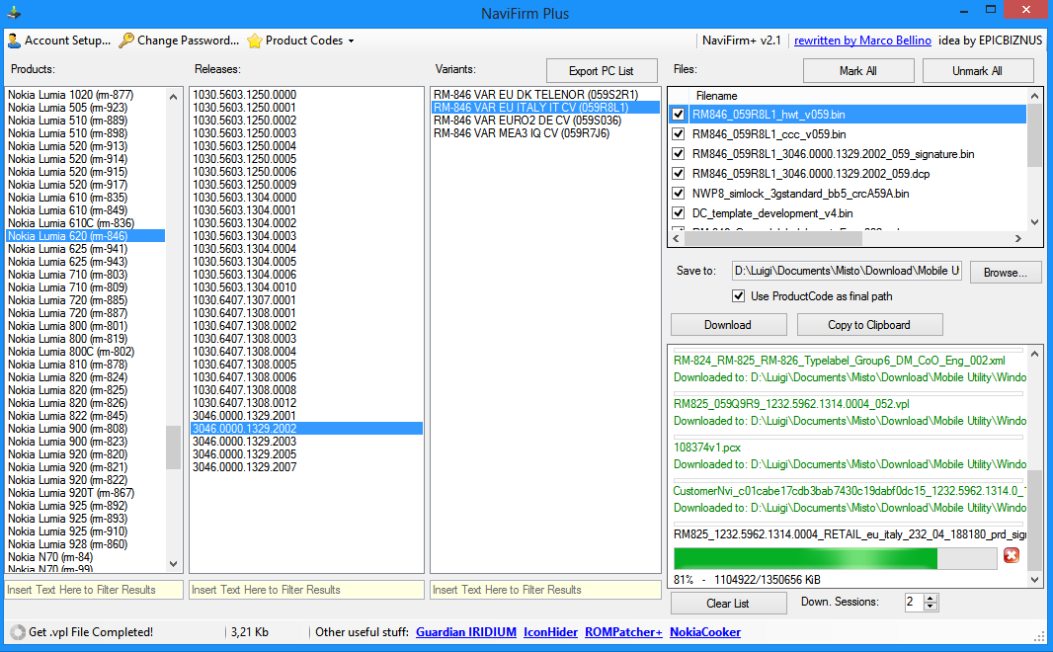The image size is (1053, 652).
Task: Click the Releases filter text box
Action: (x=306, y=590)
